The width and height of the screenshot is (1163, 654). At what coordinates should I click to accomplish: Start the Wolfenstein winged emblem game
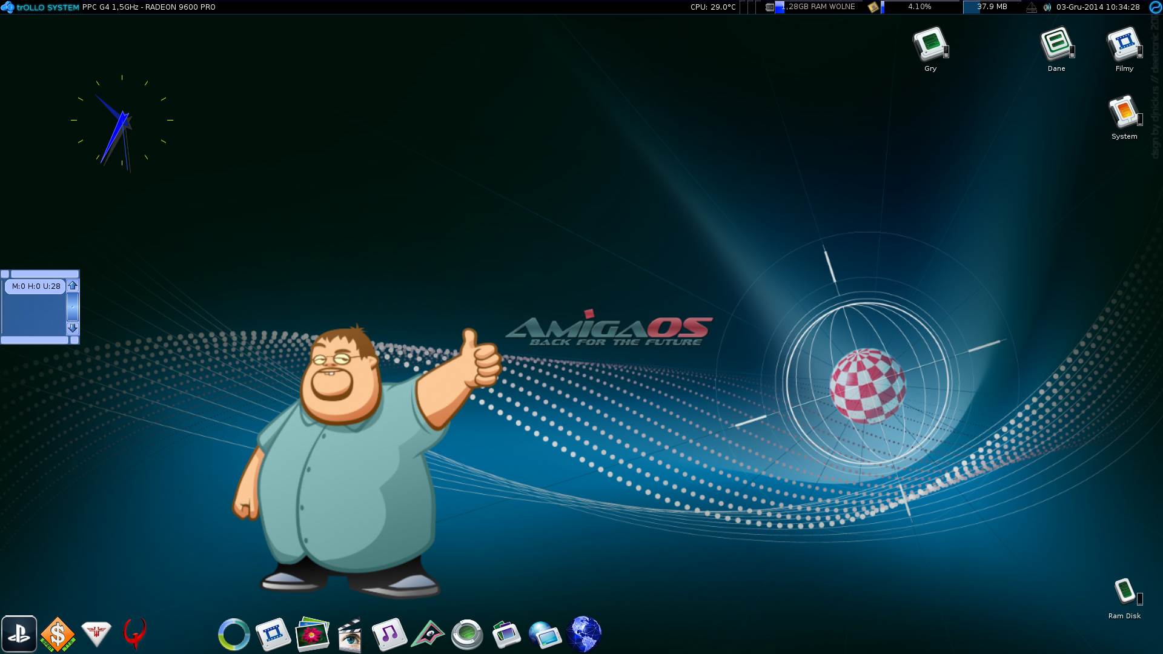(96, 633)
